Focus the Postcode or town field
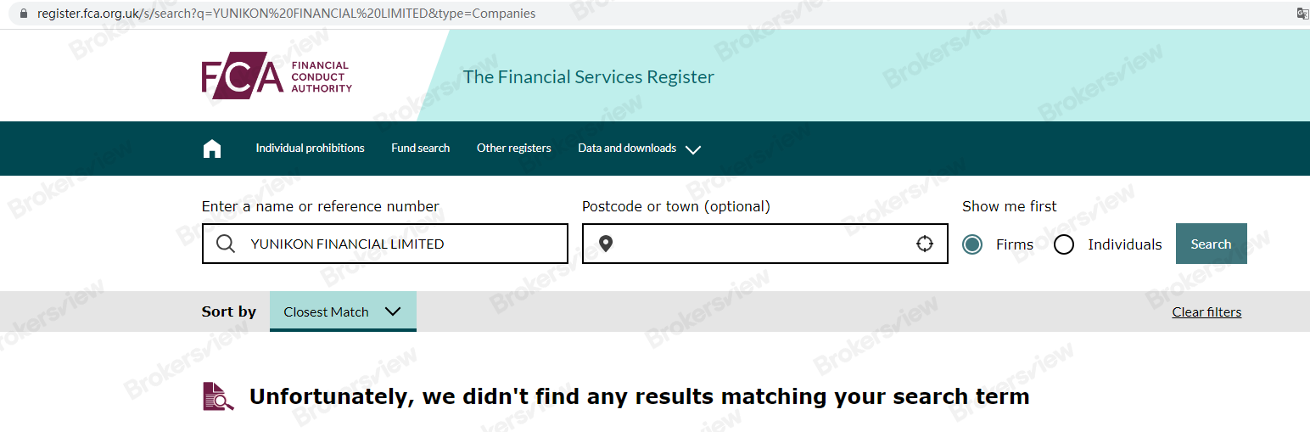1310x432 pixels. point(764,244)
